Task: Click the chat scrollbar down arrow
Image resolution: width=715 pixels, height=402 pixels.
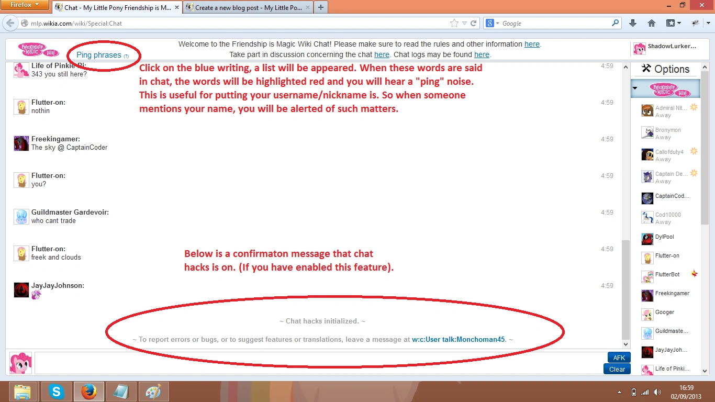Action: (625, 344)
